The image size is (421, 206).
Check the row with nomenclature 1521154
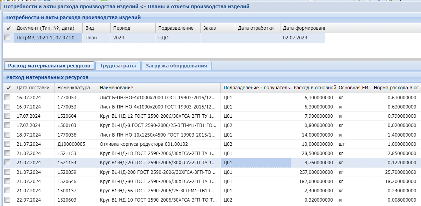coord(7,163)
